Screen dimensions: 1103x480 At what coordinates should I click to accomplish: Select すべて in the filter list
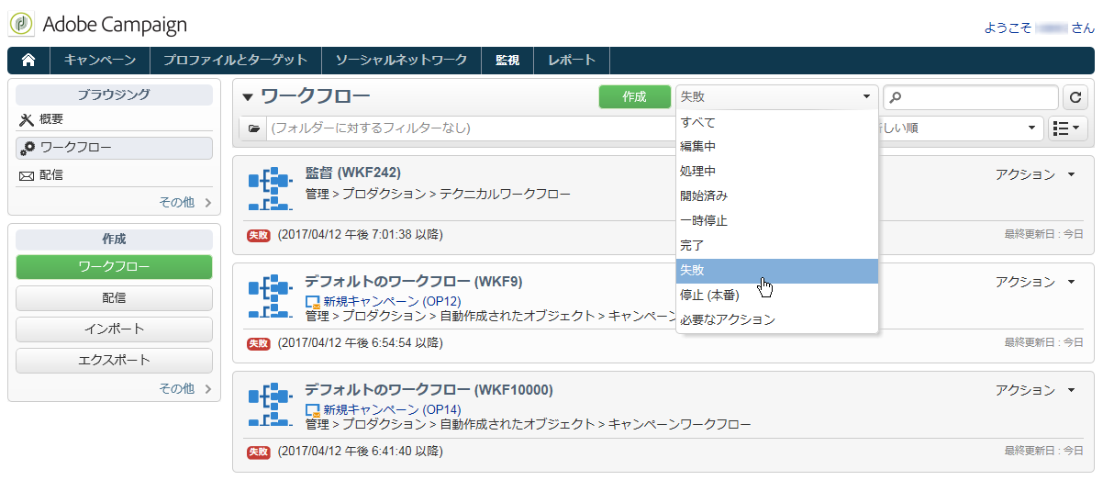pos(777,122)
